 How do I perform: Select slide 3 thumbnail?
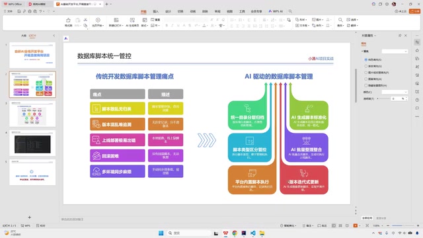32,114
